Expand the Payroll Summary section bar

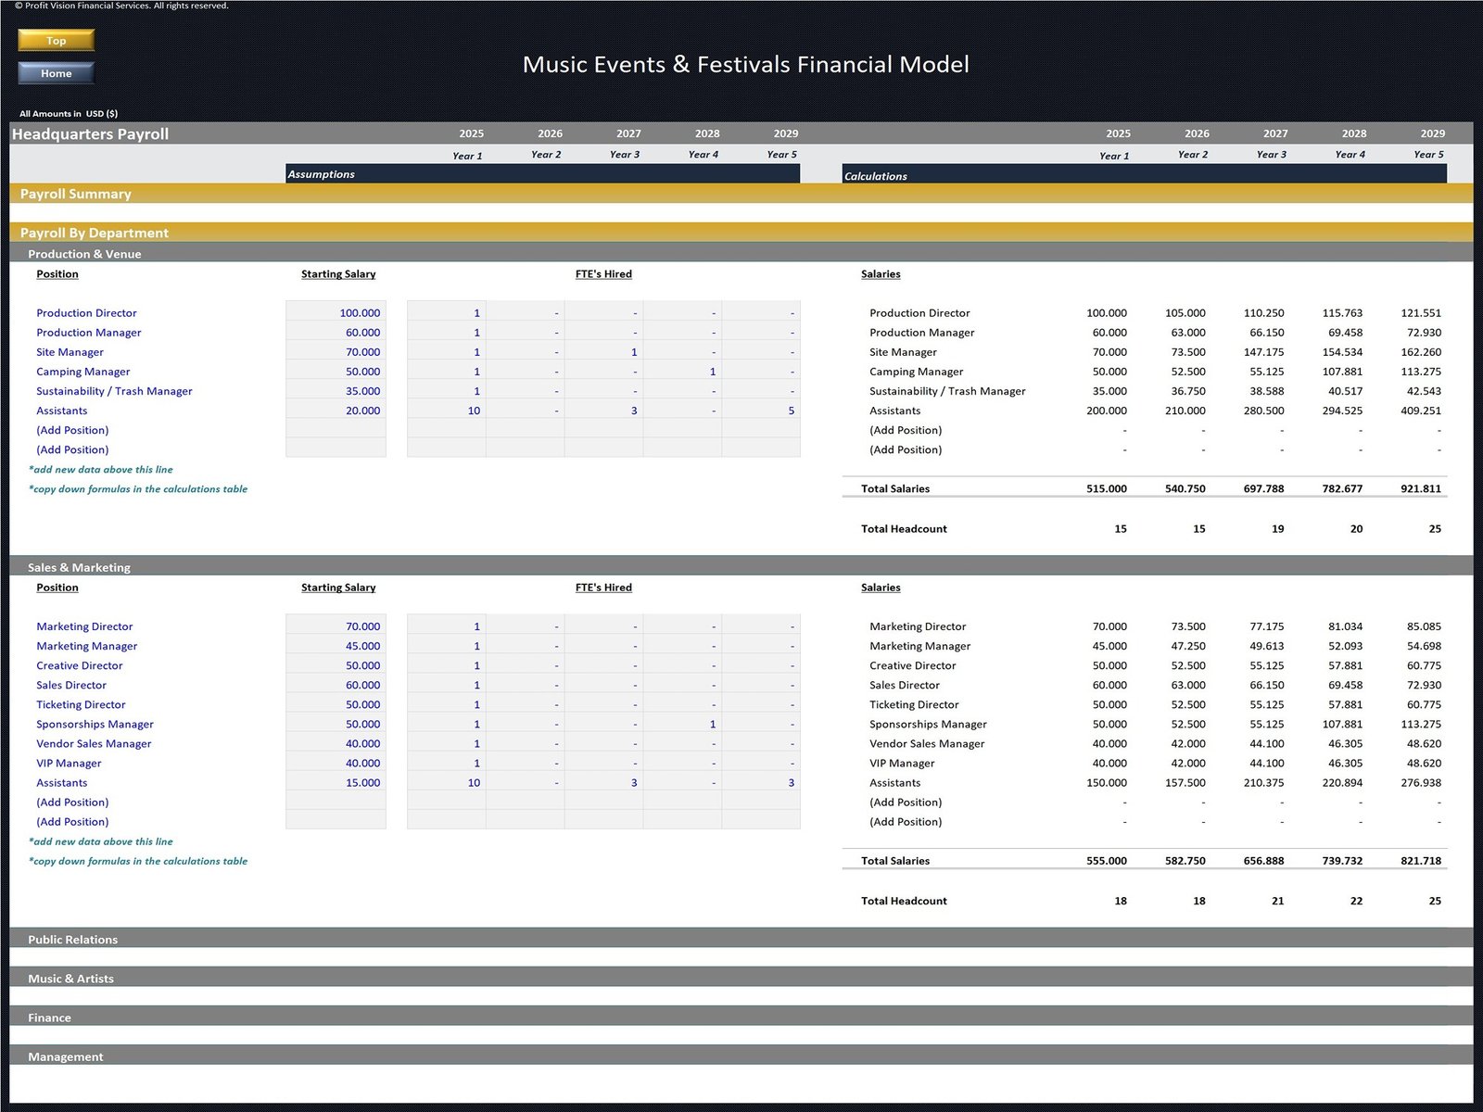pyautogui.click(x=76, y=194)
